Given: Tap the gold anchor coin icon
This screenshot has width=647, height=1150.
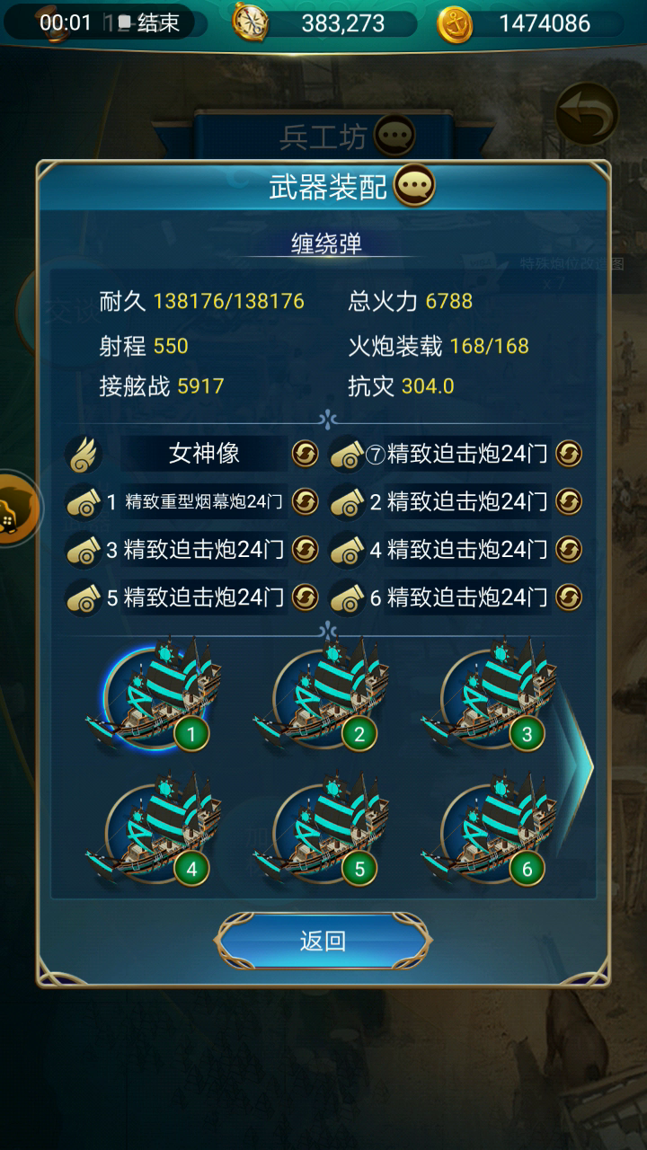Looking at the screenshot, I should click(x=455, y=24).
